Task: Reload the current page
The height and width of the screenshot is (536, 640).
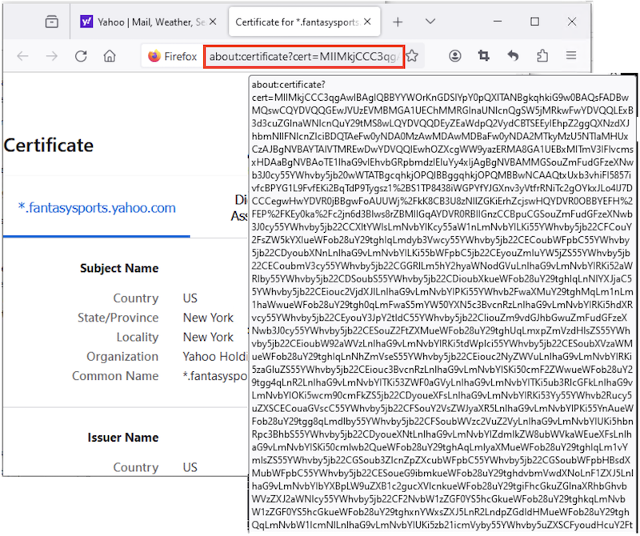Action: pyautogui.click(x=80, y=56)
